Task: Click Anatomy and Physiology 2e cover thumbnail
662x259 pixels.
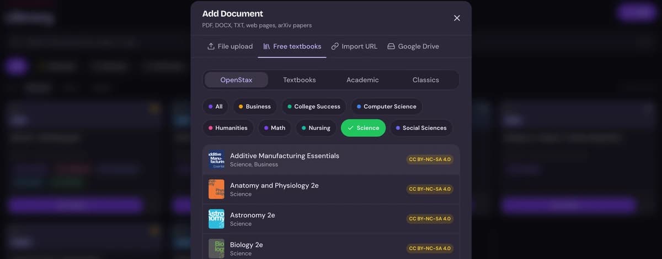Action: 216,189
